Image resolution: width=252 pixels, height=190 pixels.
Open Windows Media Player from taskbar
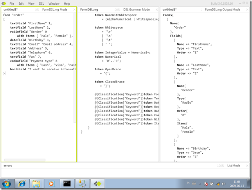[x=52, y=183]
